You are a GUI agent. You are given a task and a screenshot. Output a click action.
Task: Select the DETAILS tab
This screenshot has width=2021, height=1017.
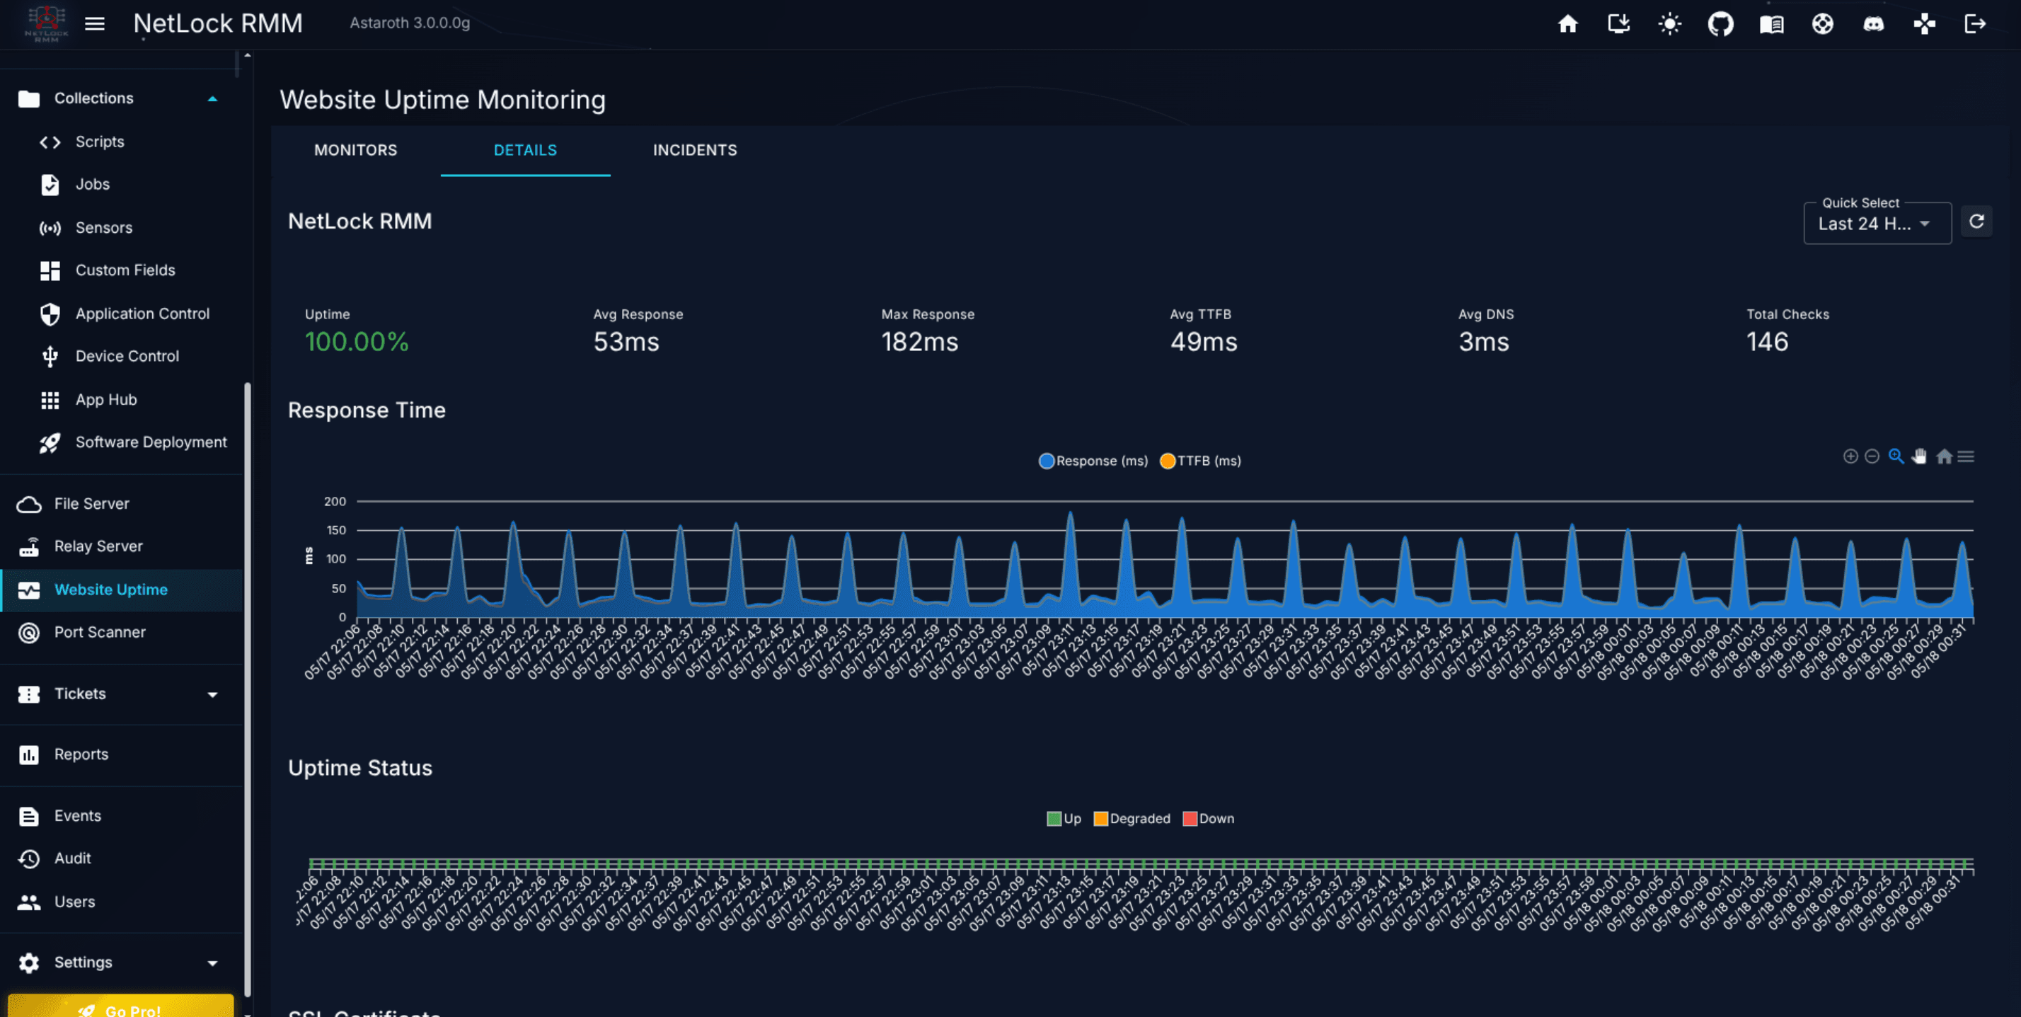pyautogui.click(x=525, y=150)
